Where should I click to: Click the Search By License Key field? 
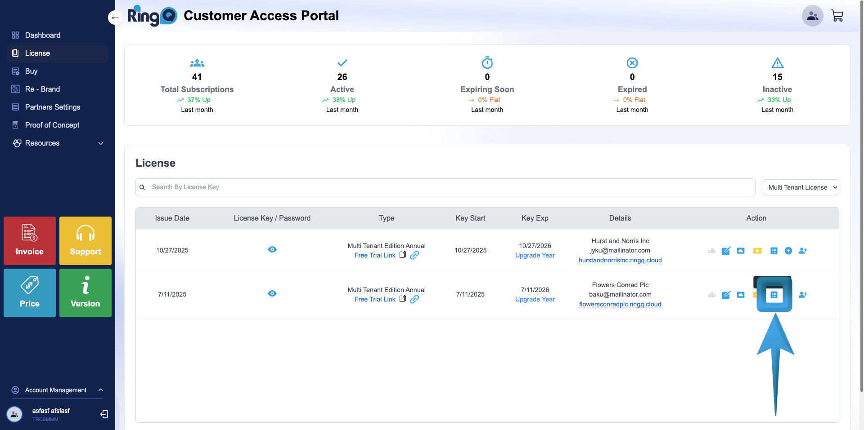pos(445,187)
